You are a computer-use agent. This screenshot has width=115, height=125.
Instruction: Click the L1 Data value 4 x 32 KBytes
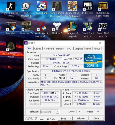[x=82, y=93]
